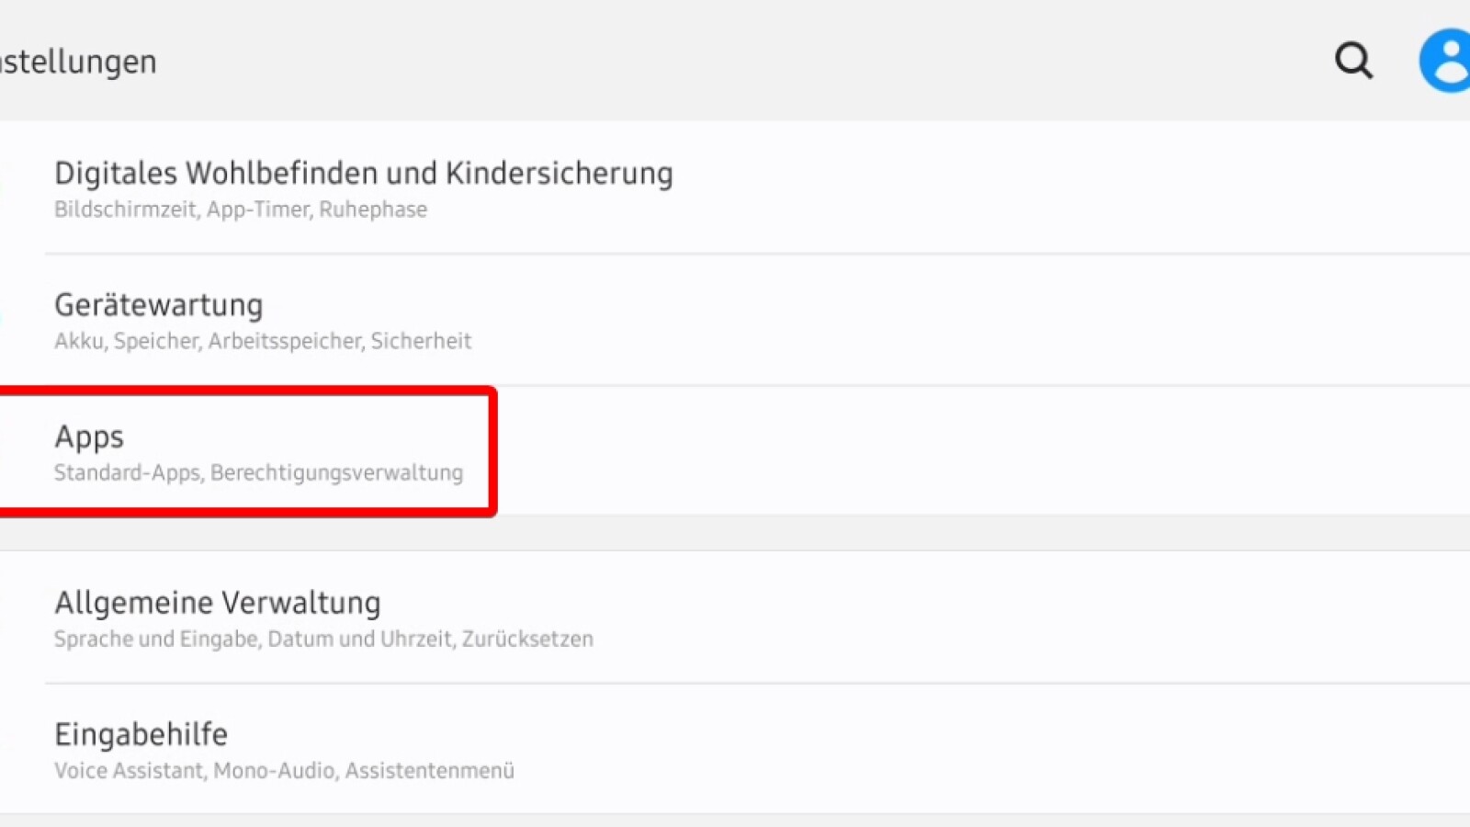Click the Bildschirmzeit subtitle text
Image resolution: width=1470 pixels, height=827 pixels.
tap(125, 210)
